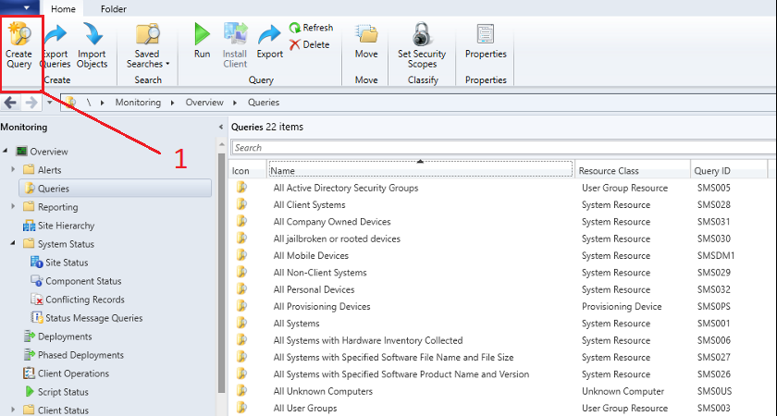This screenshot has height=416, width=777.
Task: Open Conflicting Records node
Action: tap(85, 300)
